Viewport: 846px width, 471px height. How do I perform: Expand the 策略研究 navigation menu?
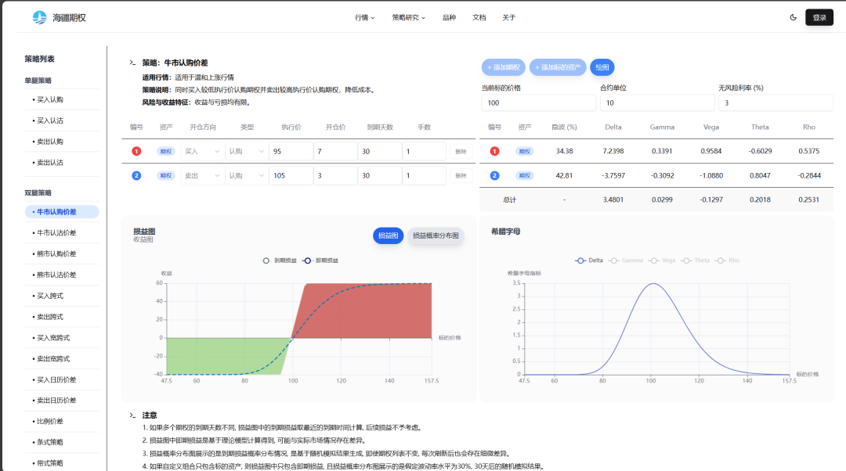(x=408, y=17)
